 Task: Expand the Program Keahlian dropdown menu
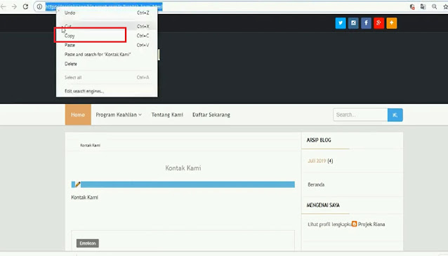[x=119, y=115]
